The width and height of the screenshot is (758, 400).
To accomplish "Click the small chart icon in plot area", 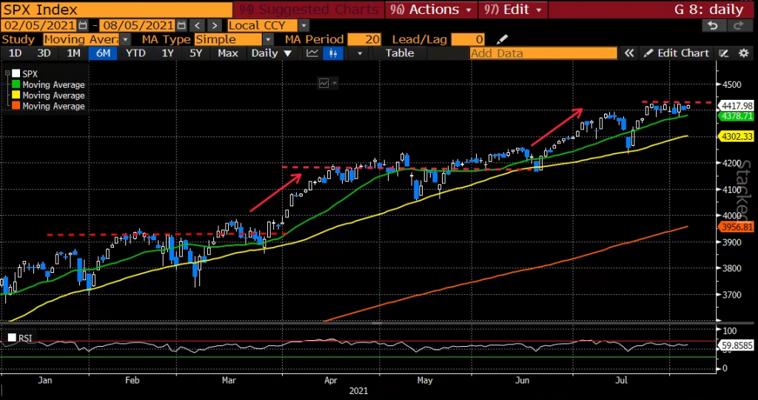I will [x=323, y=84].
